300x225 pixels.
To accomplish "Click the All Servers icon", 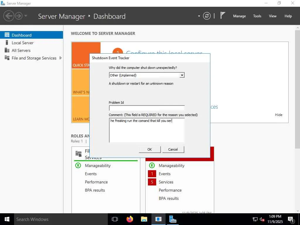I will coord(7,50).
